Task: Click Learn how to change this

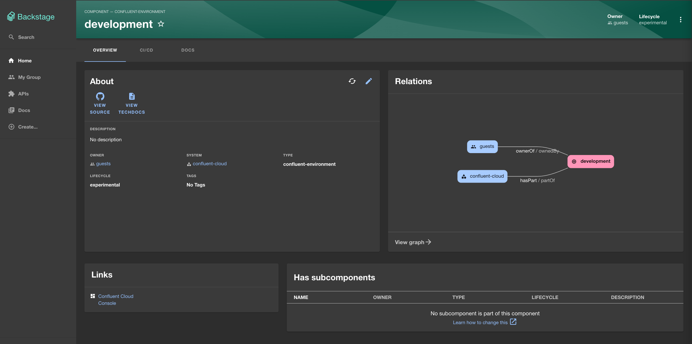Action: click(480, 322)
